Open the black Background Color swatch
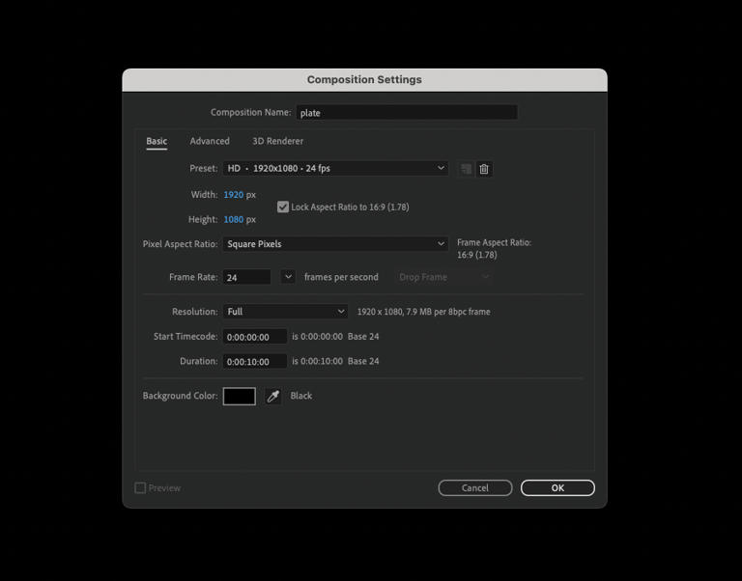Screen dimensions: 742x581 point(240,397)
